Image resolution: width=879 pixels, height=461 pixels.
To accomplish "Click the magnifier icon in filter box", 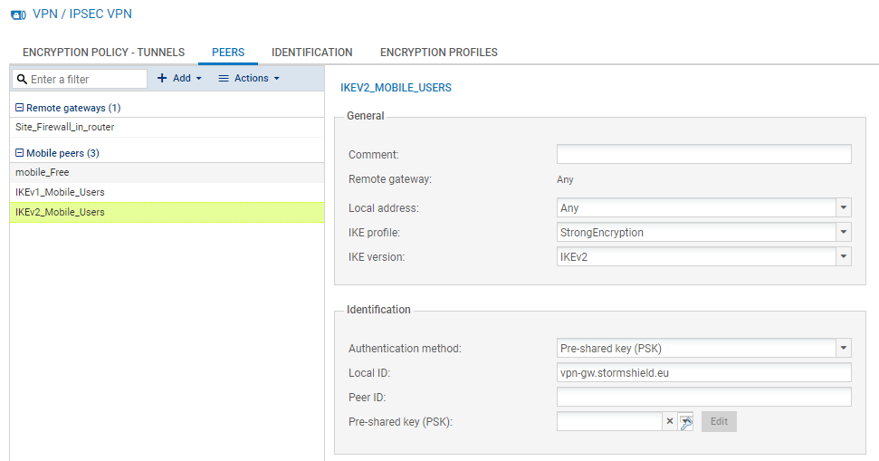I will [x=22, y=80].
